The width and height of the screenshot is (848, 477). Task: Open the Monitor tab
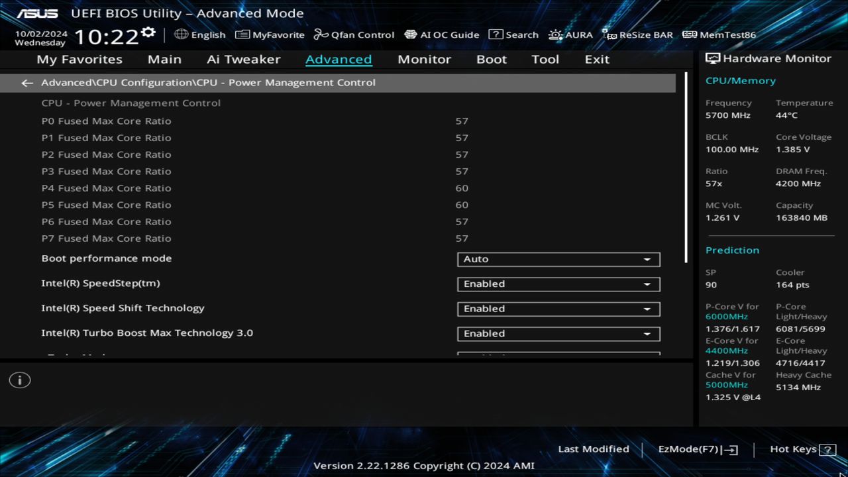(x=424, y=59)
